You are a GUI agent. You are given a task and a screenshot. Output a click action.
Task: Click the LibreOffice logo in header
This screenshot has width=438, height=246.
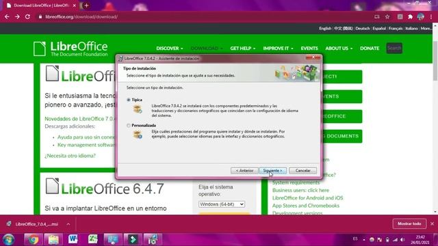tap(70, 49)
